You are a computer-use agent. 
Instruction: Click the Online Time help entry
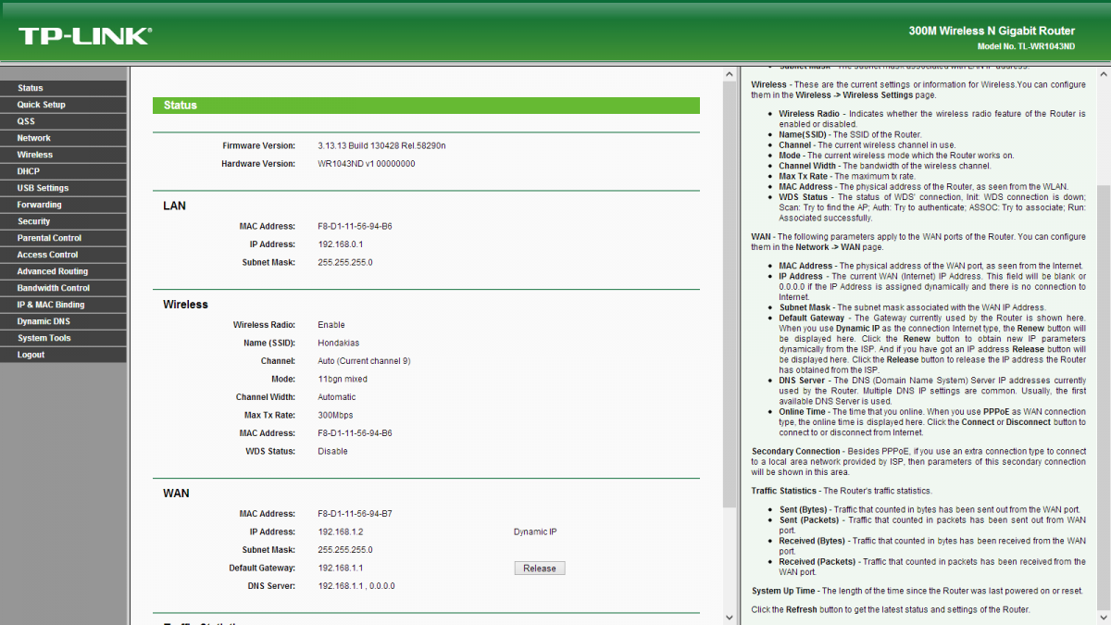tap(932, 421)
